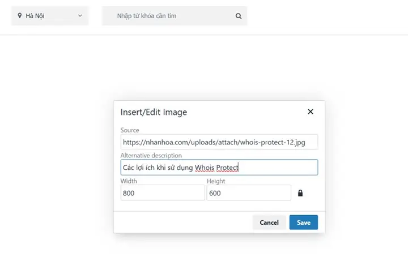The image size is (408, 265).
Task: Cancel the image edit dialog
Action: 269,223
